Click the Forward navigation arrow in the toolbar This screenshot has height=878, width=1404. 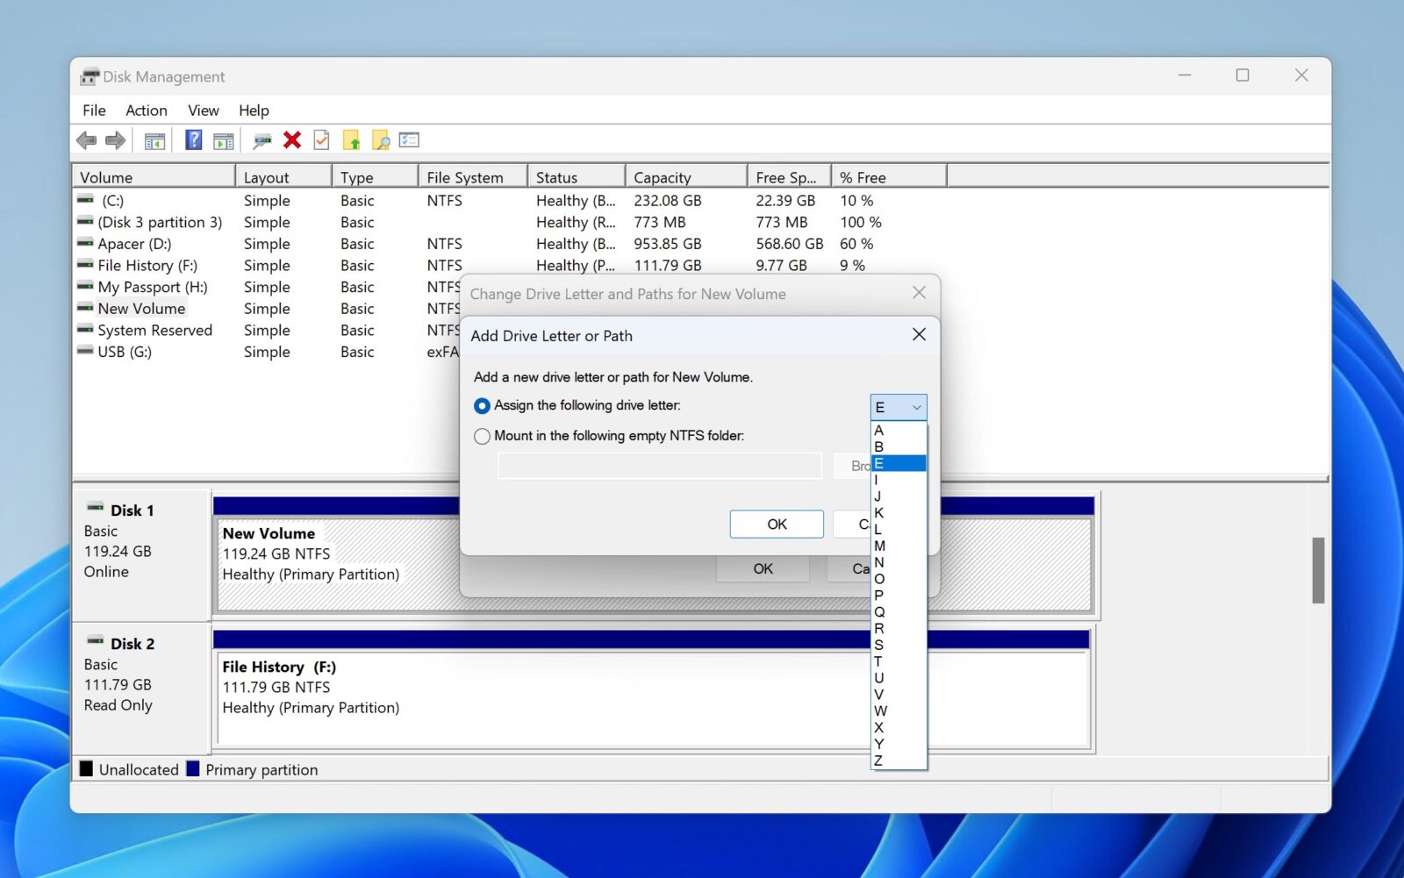click(114, 140)
